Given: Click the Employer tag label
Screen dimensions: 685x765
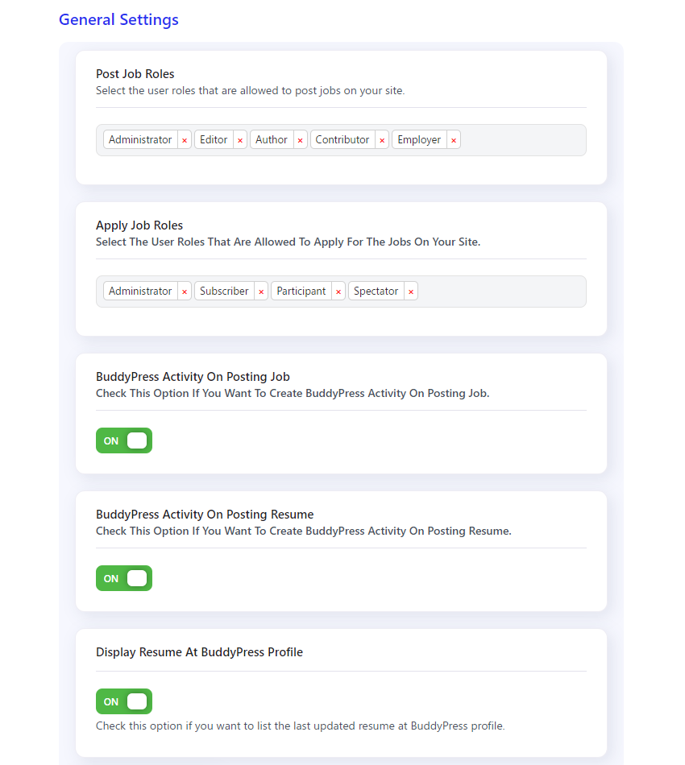Looking at the screenshot, I should click(x=419, y=140).
